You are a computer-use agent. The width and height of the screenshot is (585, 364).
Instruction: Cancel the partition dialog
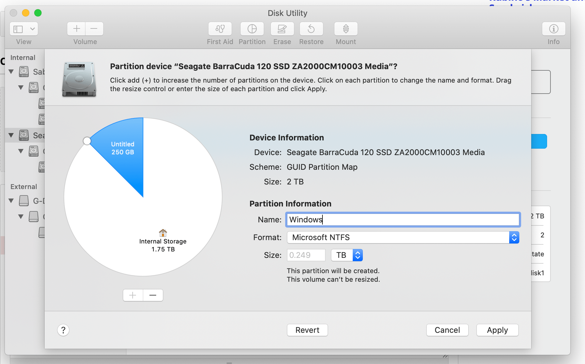(x=447, y=330)
